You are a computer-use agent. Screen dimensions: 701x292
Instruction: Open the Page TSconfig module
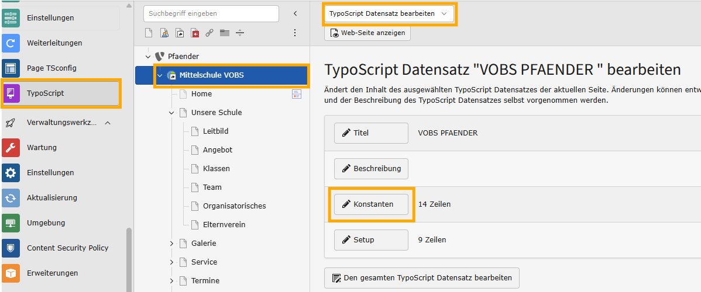51,68
